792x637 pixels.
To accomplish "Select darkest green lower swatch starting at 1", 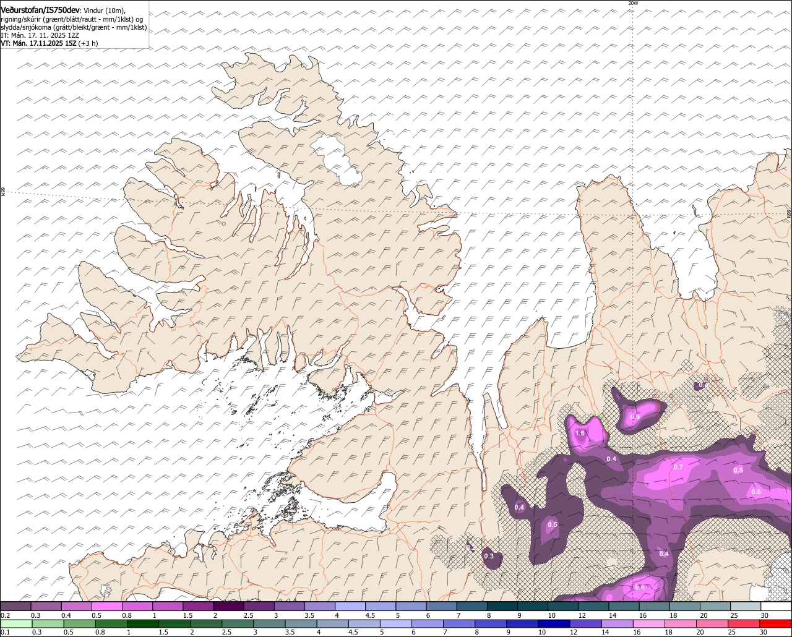I will [142, 623].
